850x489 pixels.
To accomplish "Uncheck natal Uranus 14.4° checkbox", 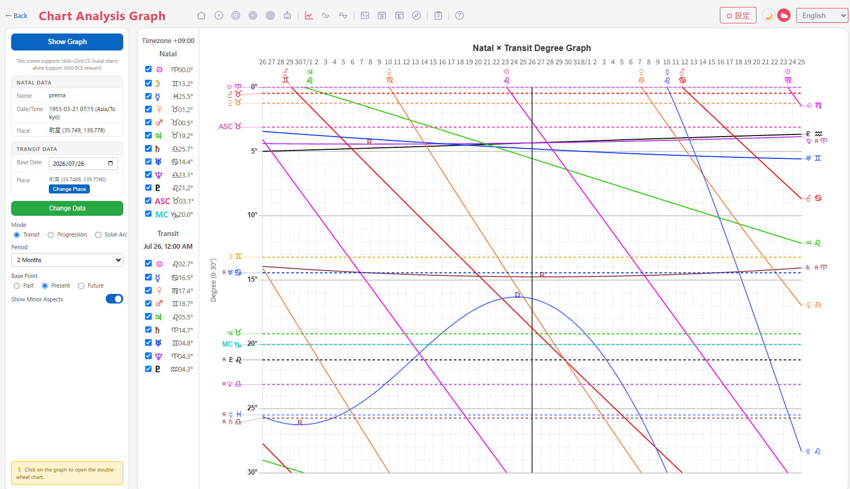I will (148, 161).
